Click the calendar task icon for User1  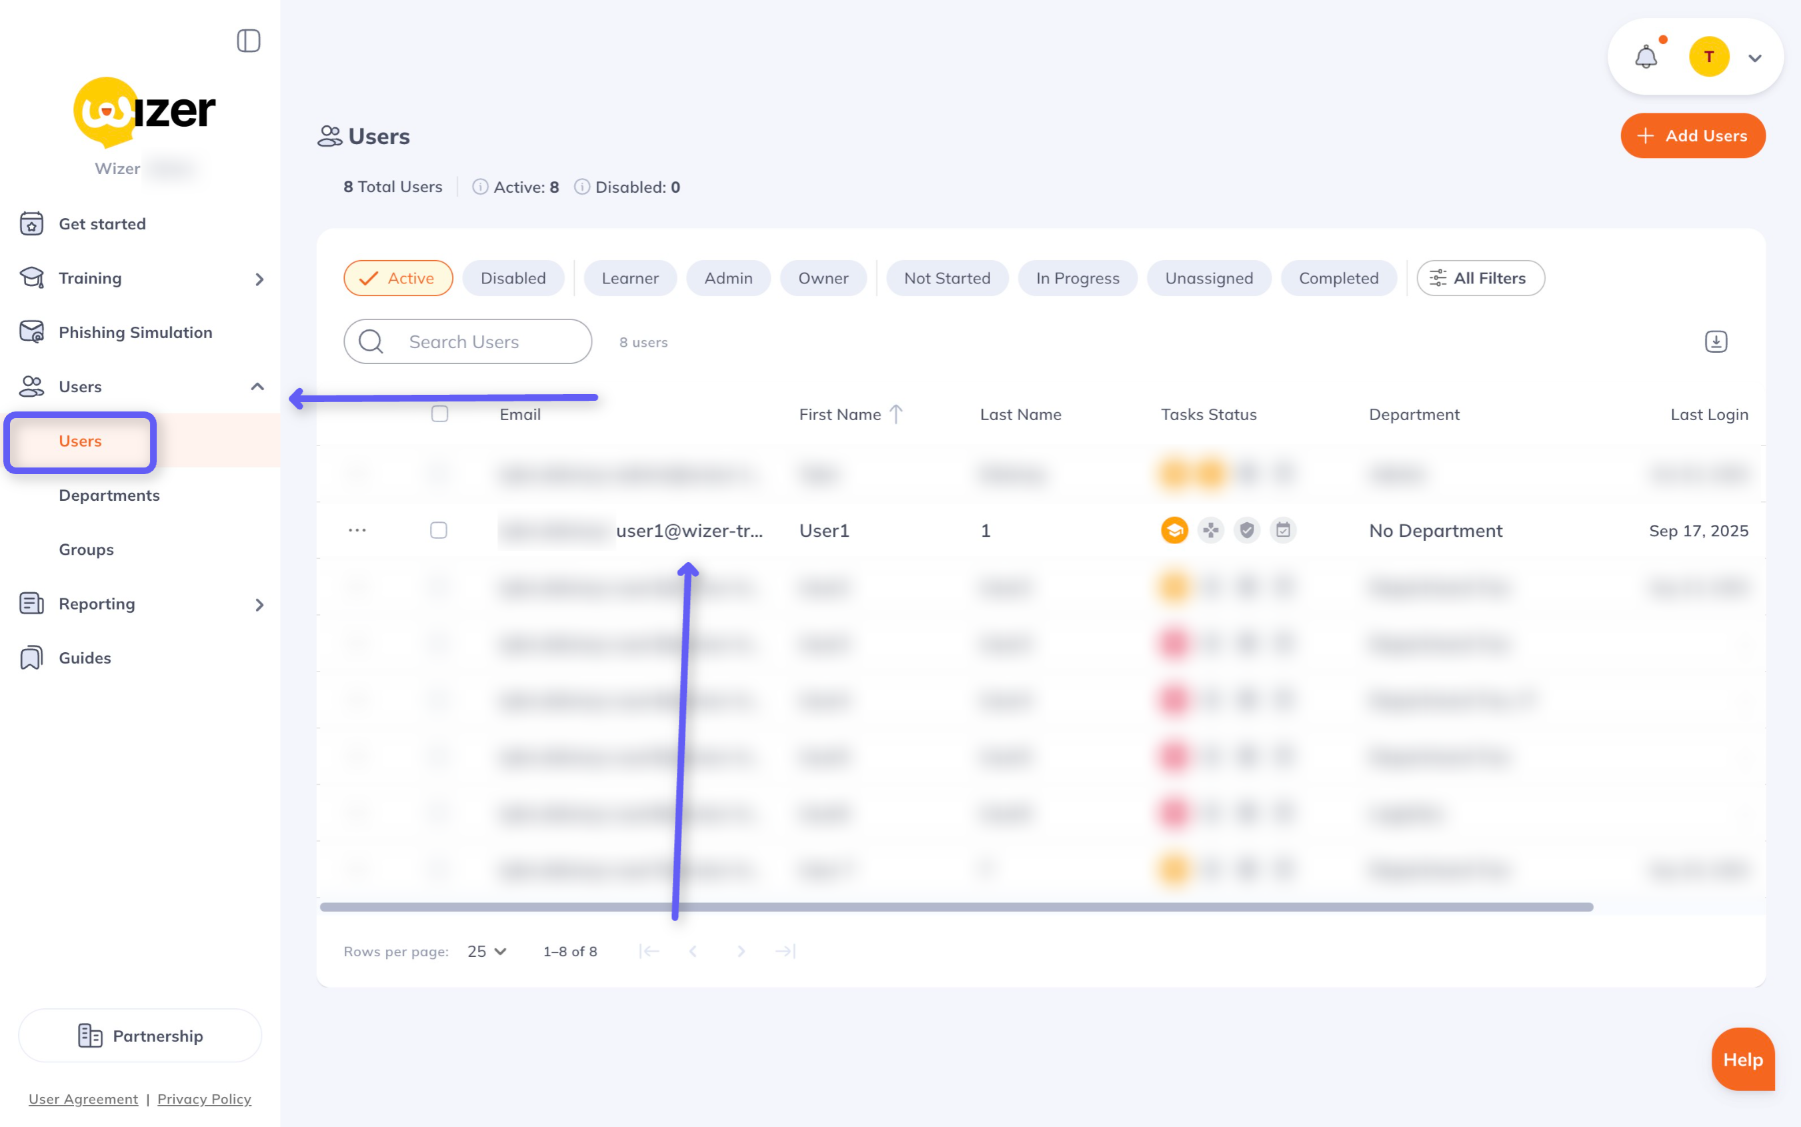(x=1282, y=530)
